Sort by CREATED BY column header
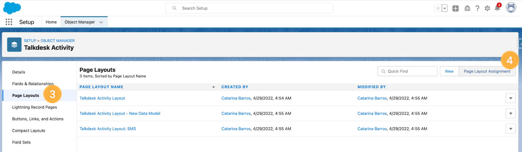 point(235,87)
